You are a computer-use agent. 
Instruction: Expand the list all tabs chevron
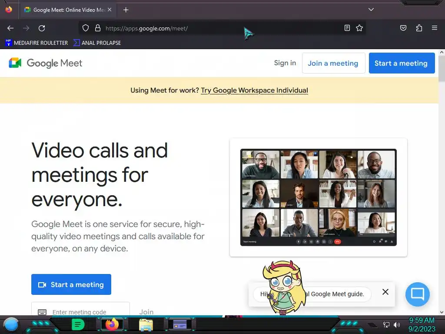pyautogui.click(x=371, y=10)
